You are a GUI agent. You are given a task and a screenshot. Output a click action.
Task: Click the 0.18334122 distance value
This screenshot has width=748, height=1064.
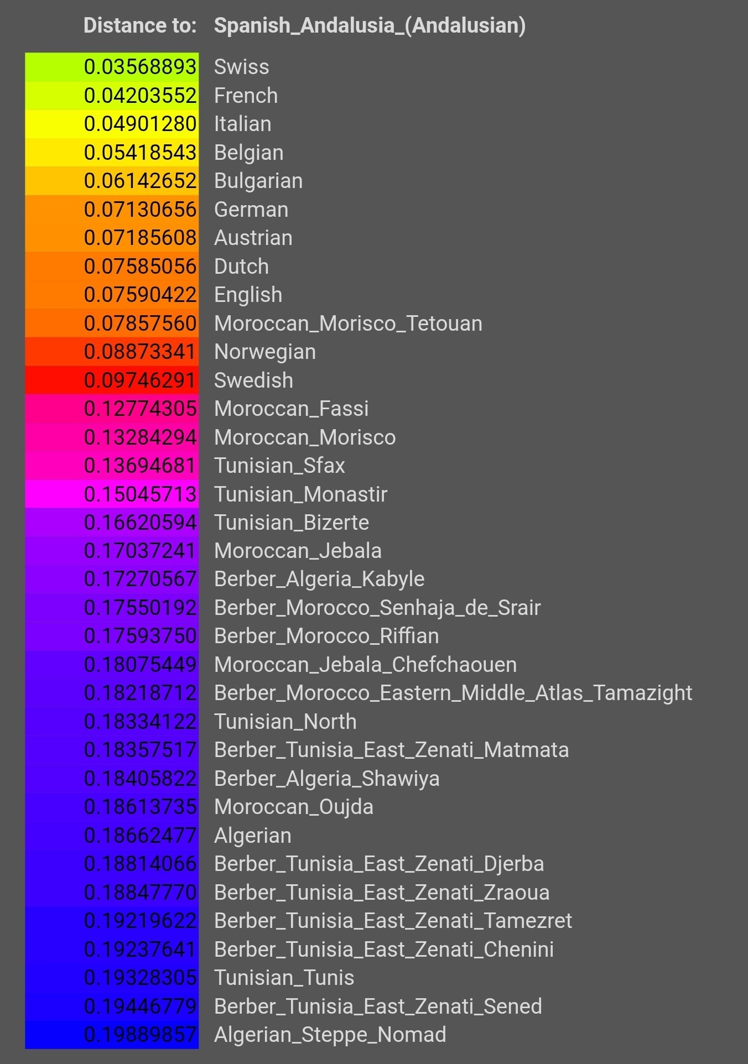(x=140, y=722)
